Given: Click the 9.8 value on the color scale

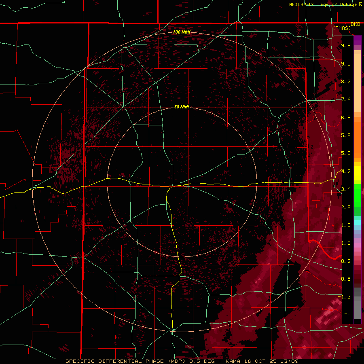Looking at the screenshot, I should click(x=346, y=46).
